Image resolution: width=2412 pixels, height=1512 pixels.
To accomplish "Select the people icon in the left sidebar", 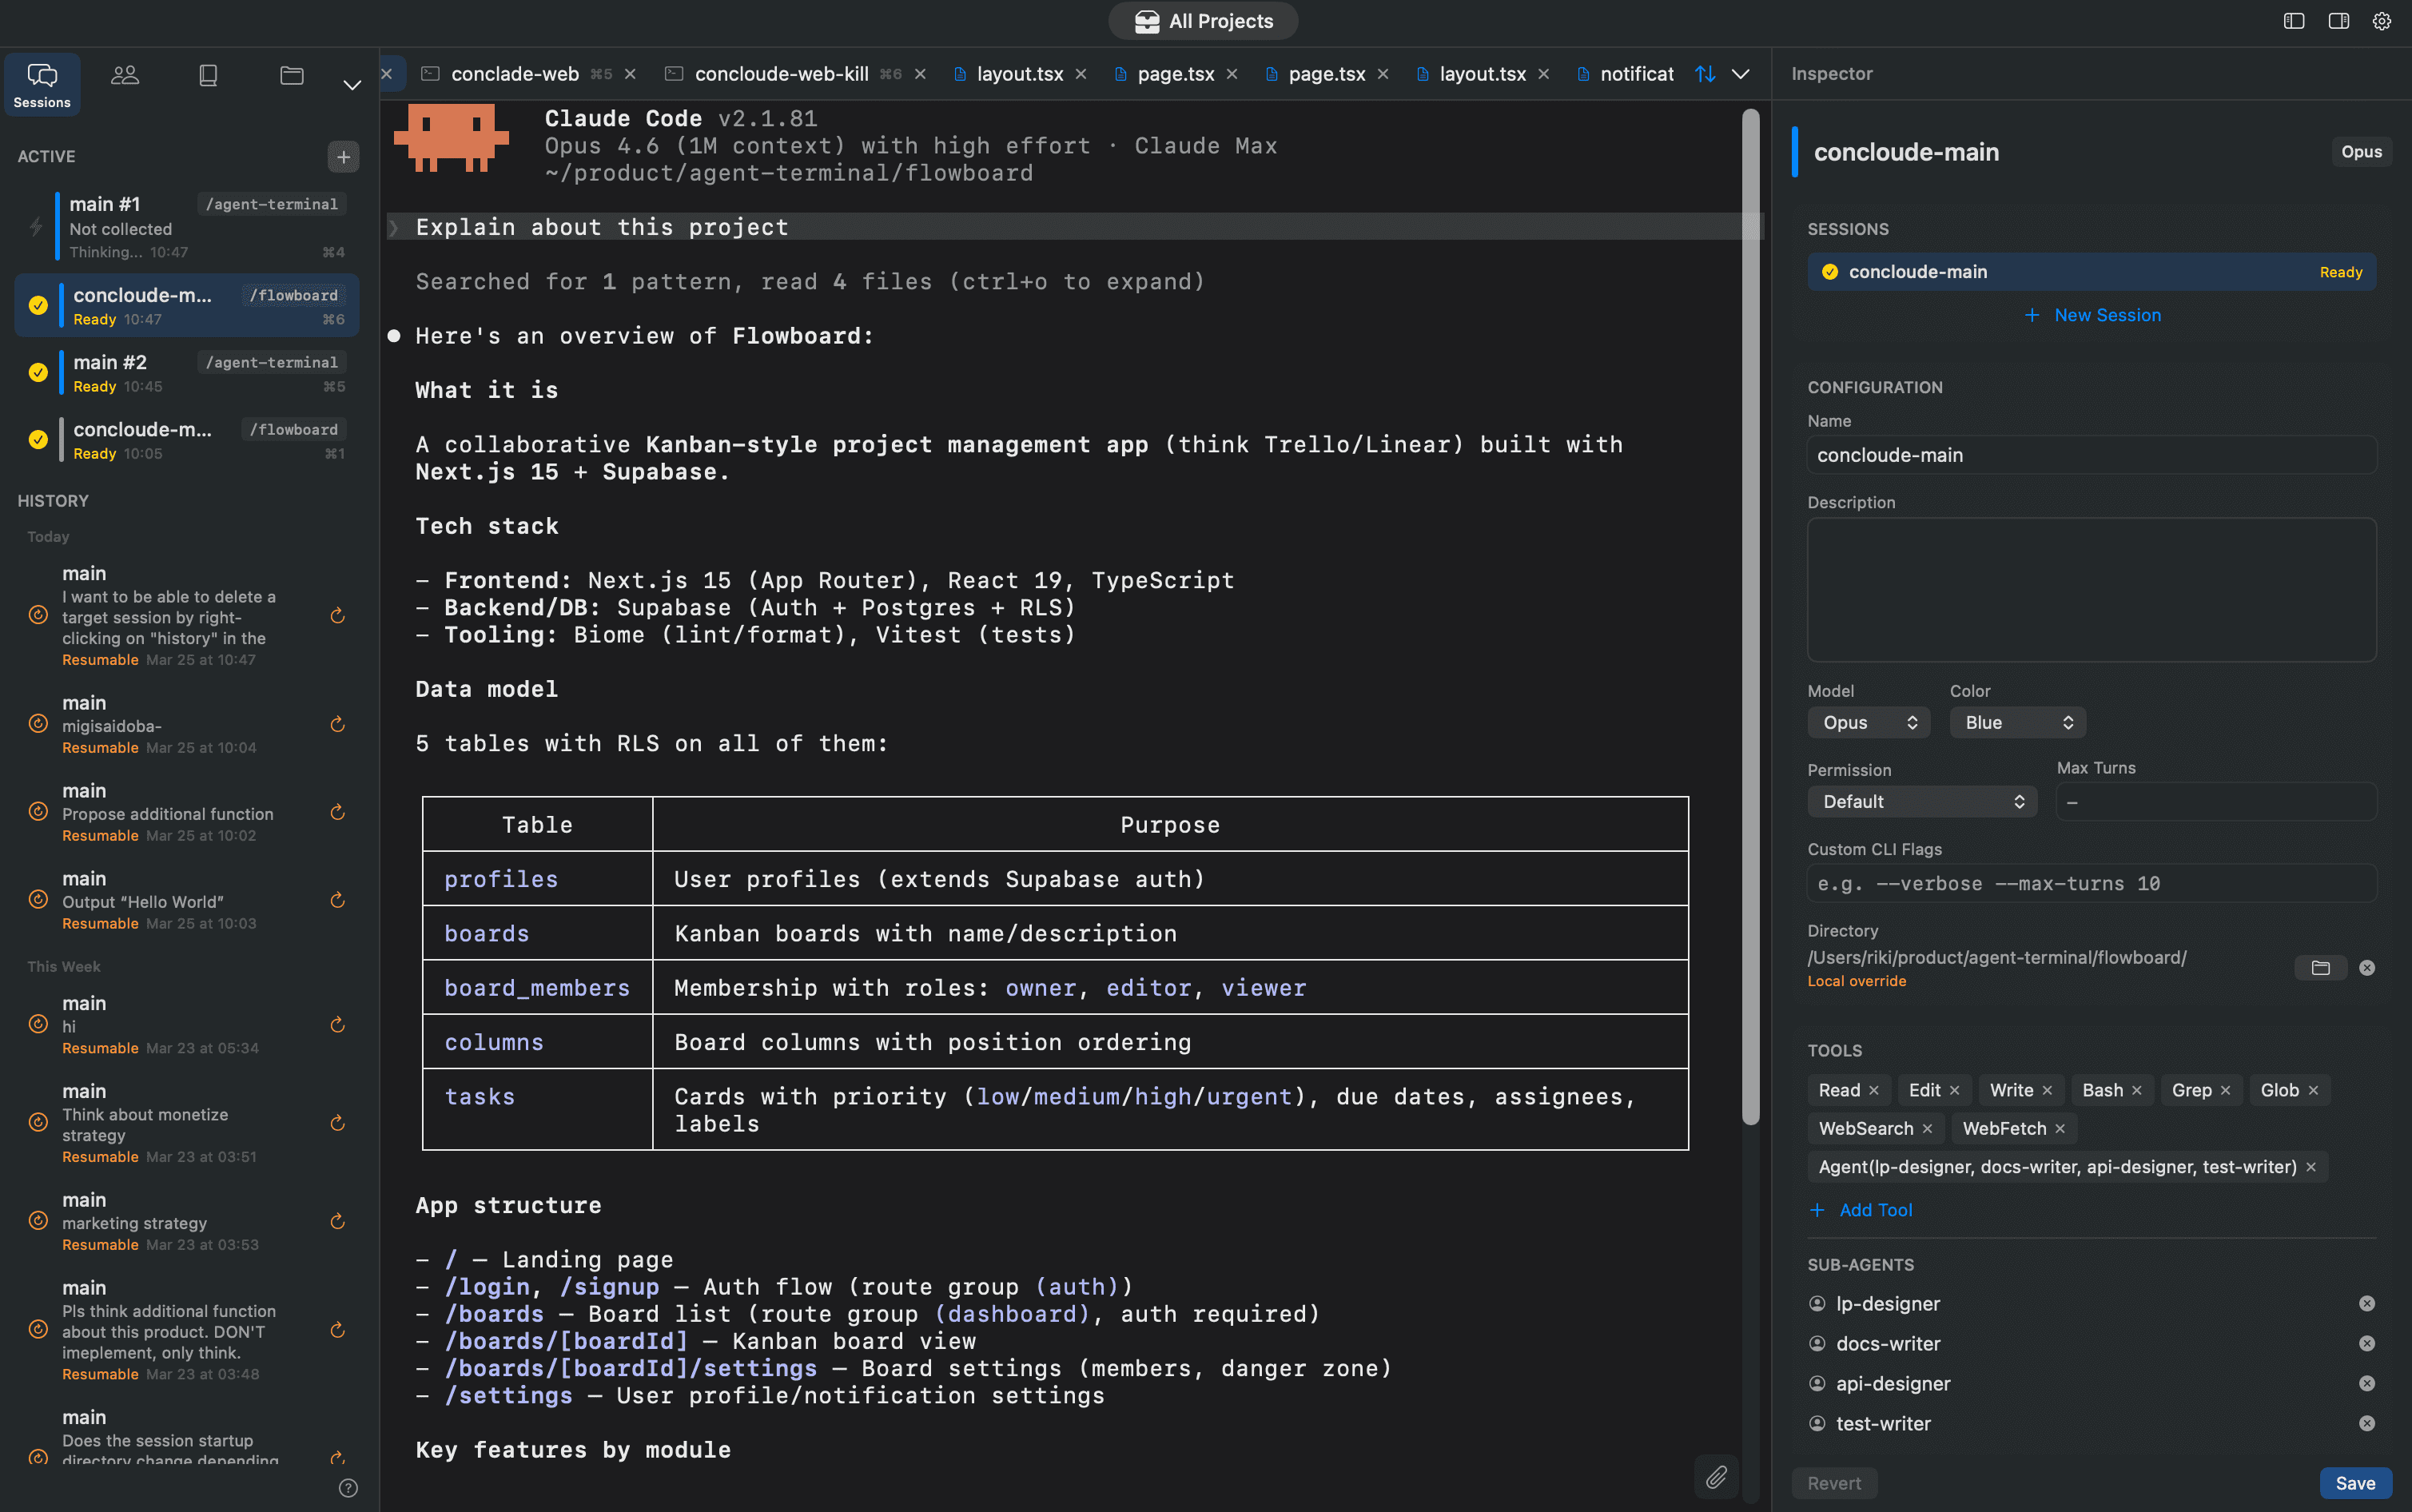I will (124, 74).
